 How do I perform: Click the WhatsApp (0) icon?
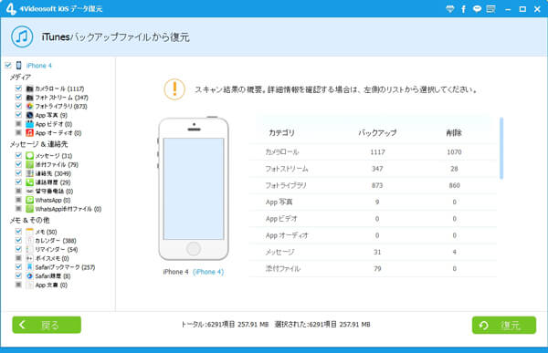pyautogui.click(x=30, y=200)
